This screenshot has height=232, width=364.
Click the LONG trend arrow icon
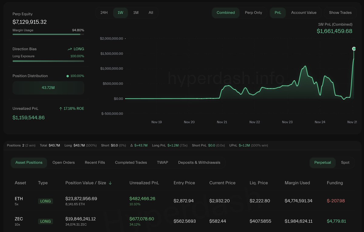(70, 49)
